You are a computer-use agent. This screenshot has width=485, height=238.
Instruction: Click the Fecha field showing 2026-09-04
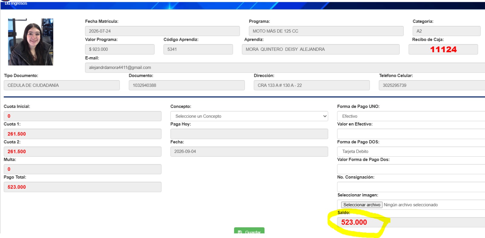[249, 152]
